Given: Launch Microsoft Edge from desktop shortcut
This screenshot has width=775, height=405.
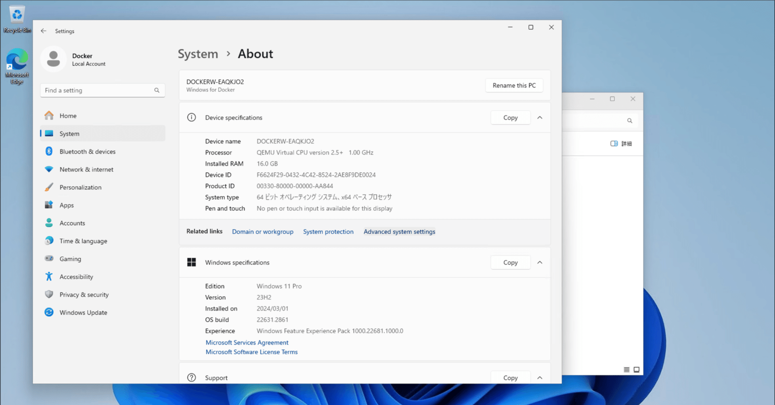Looking at the screenshot, I should click(x=17, y=66).
